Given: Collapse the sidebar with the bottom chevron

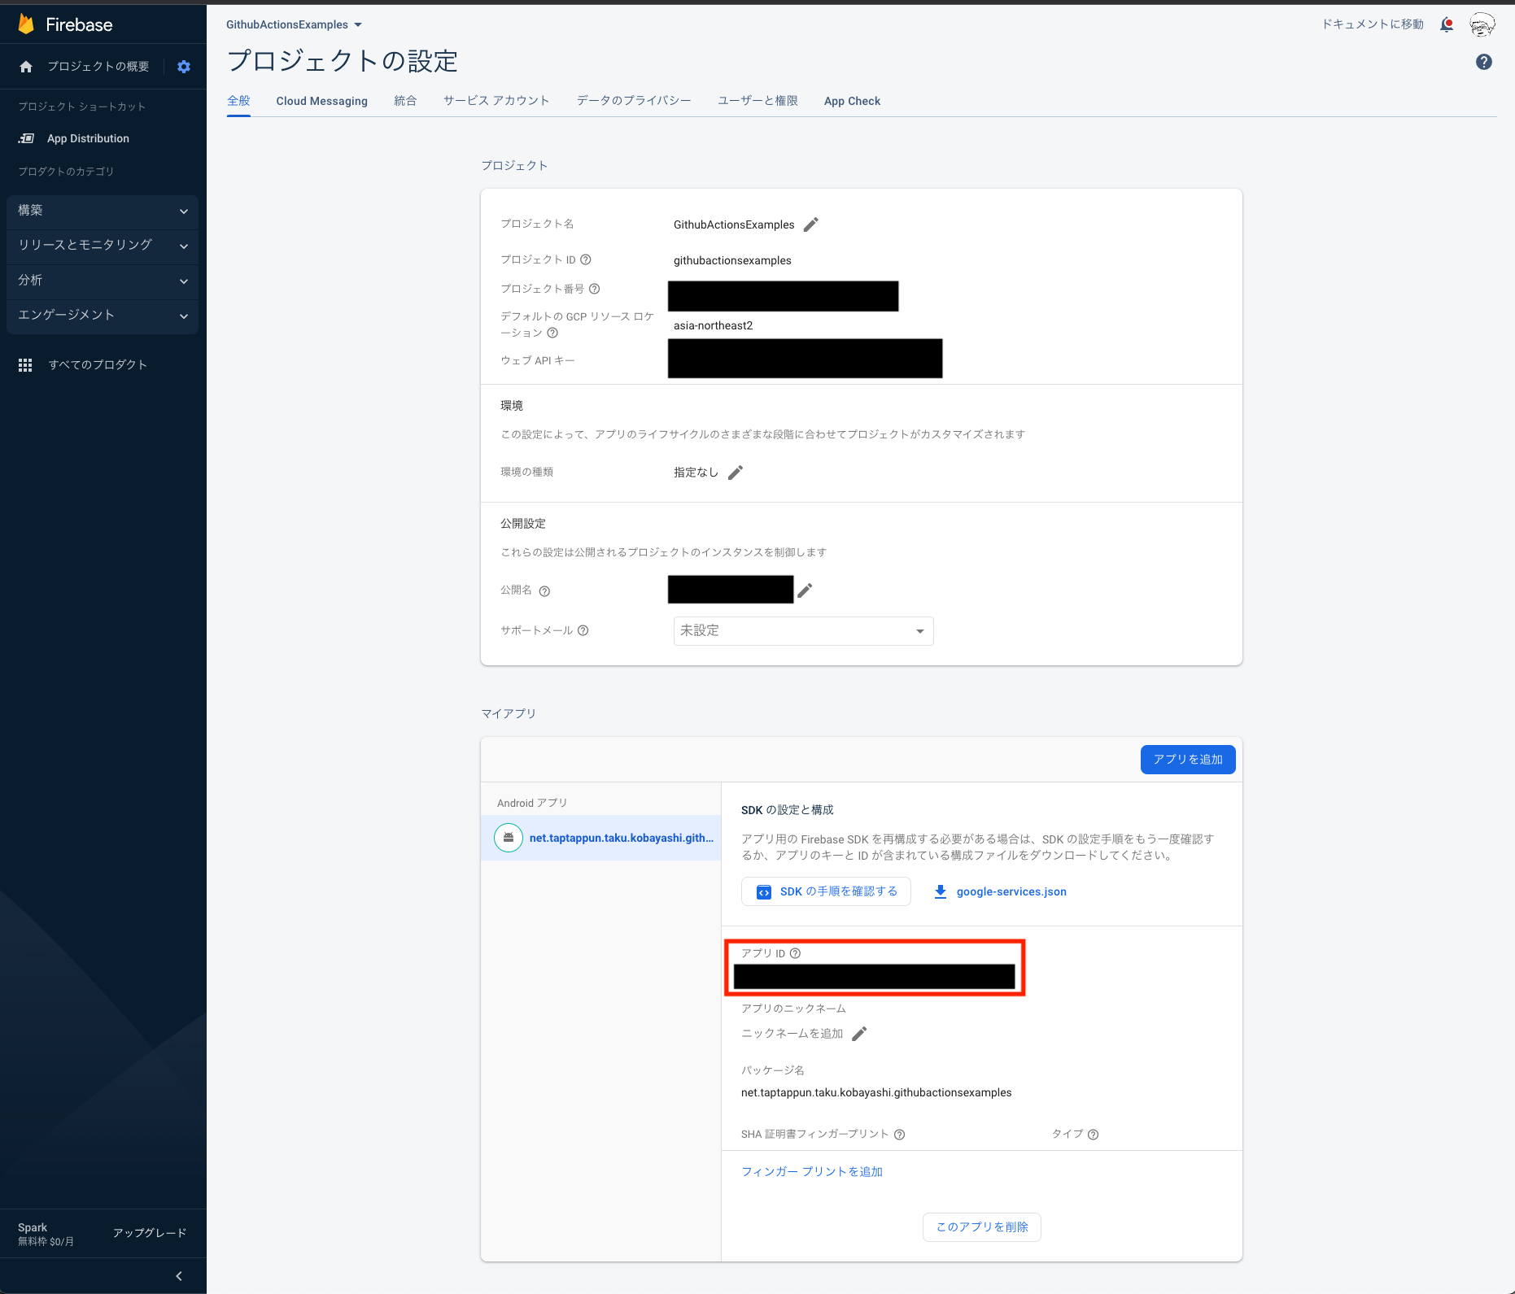Looking at the screenshot, I should click(x=178, y=1275).
